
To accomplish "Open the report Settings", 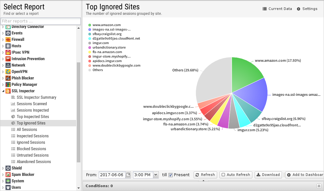I will pyautogui.click(x=307, y=9).
